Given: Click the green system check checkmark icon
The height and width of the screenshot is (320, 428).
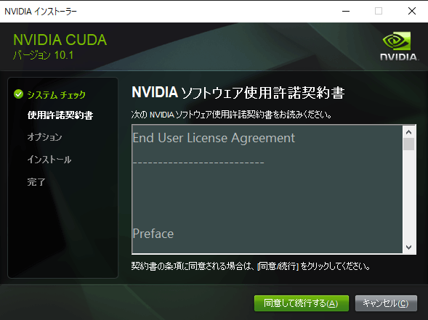Looking at the screenshot, I should point(19,94).
